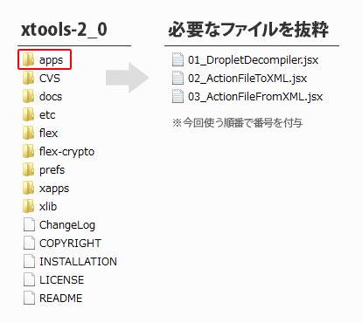Viewport: 362px width, 323px height.
Task: Select the 'apps' folder name
Action: coord(51,60)
